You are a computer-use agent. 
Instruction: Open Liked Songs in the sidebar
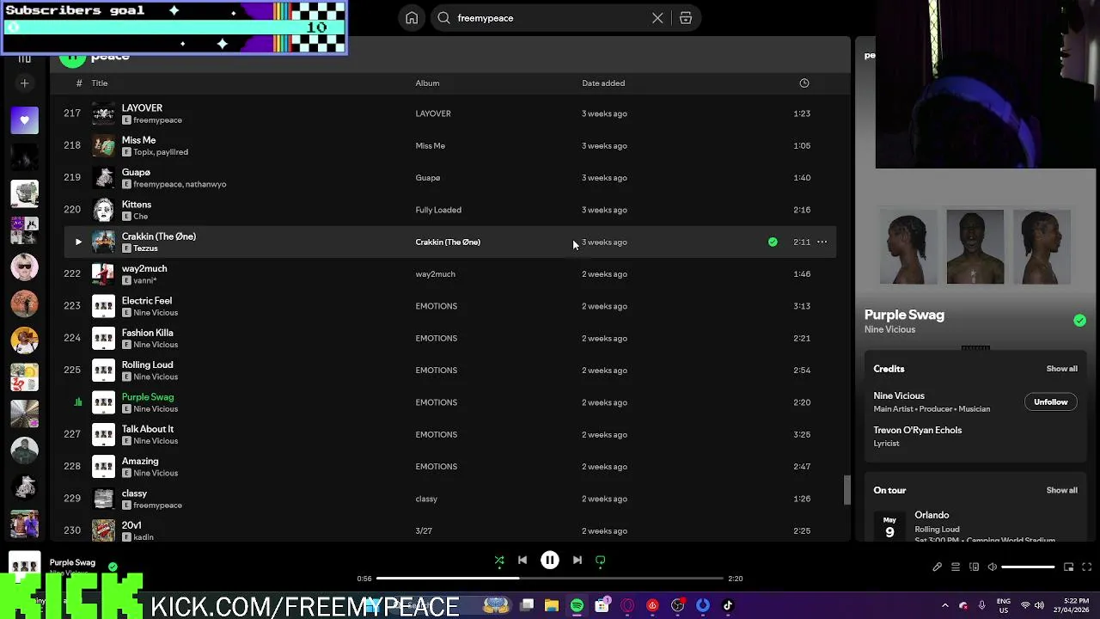click(24, 120)
